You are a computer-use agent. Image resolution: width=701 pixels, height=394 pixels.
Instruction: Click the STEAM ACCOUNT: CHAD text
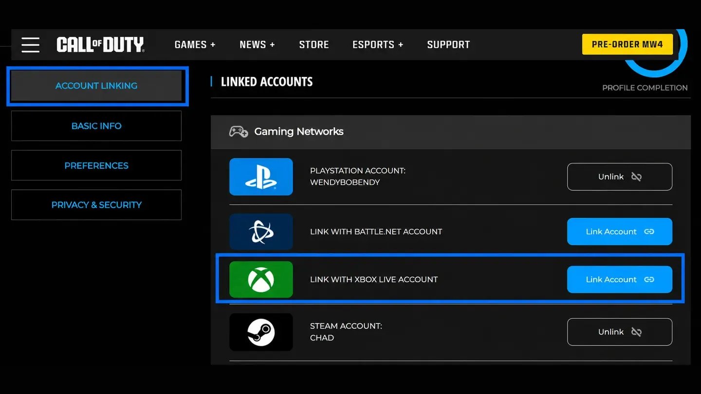pos(346,332)
